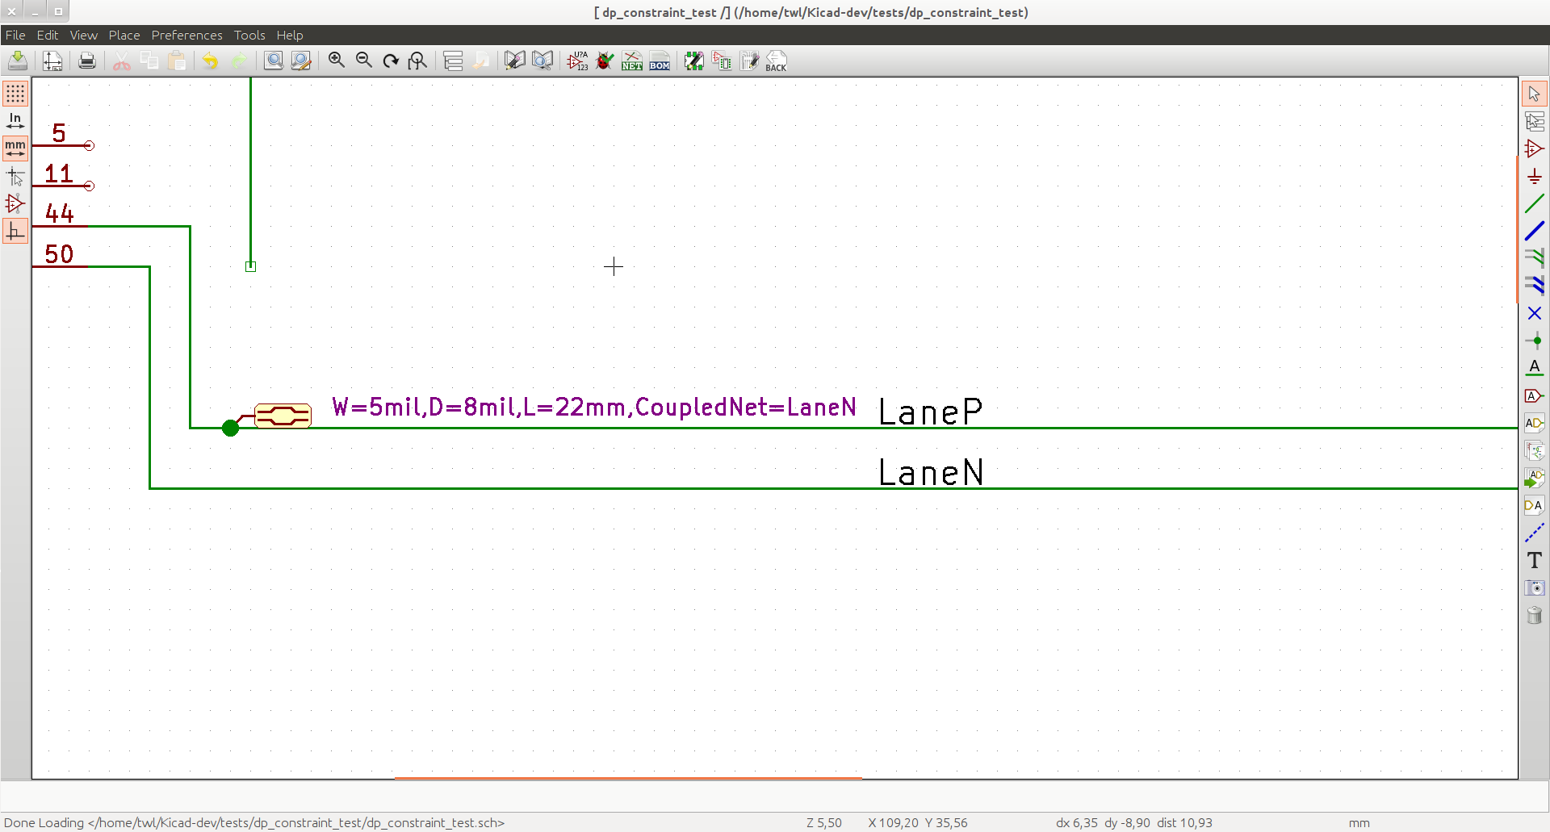
Task: Select the hierarchy navigation tool
Action: tap(1535, 121)
